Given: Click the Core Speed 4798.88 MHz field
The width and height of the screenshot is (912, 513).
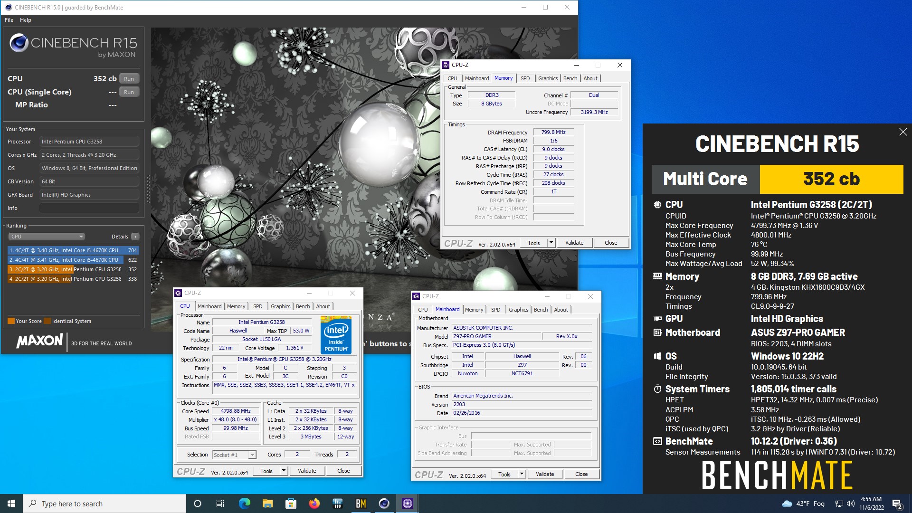Looking at the screenshot, I should tap(236, 411).
